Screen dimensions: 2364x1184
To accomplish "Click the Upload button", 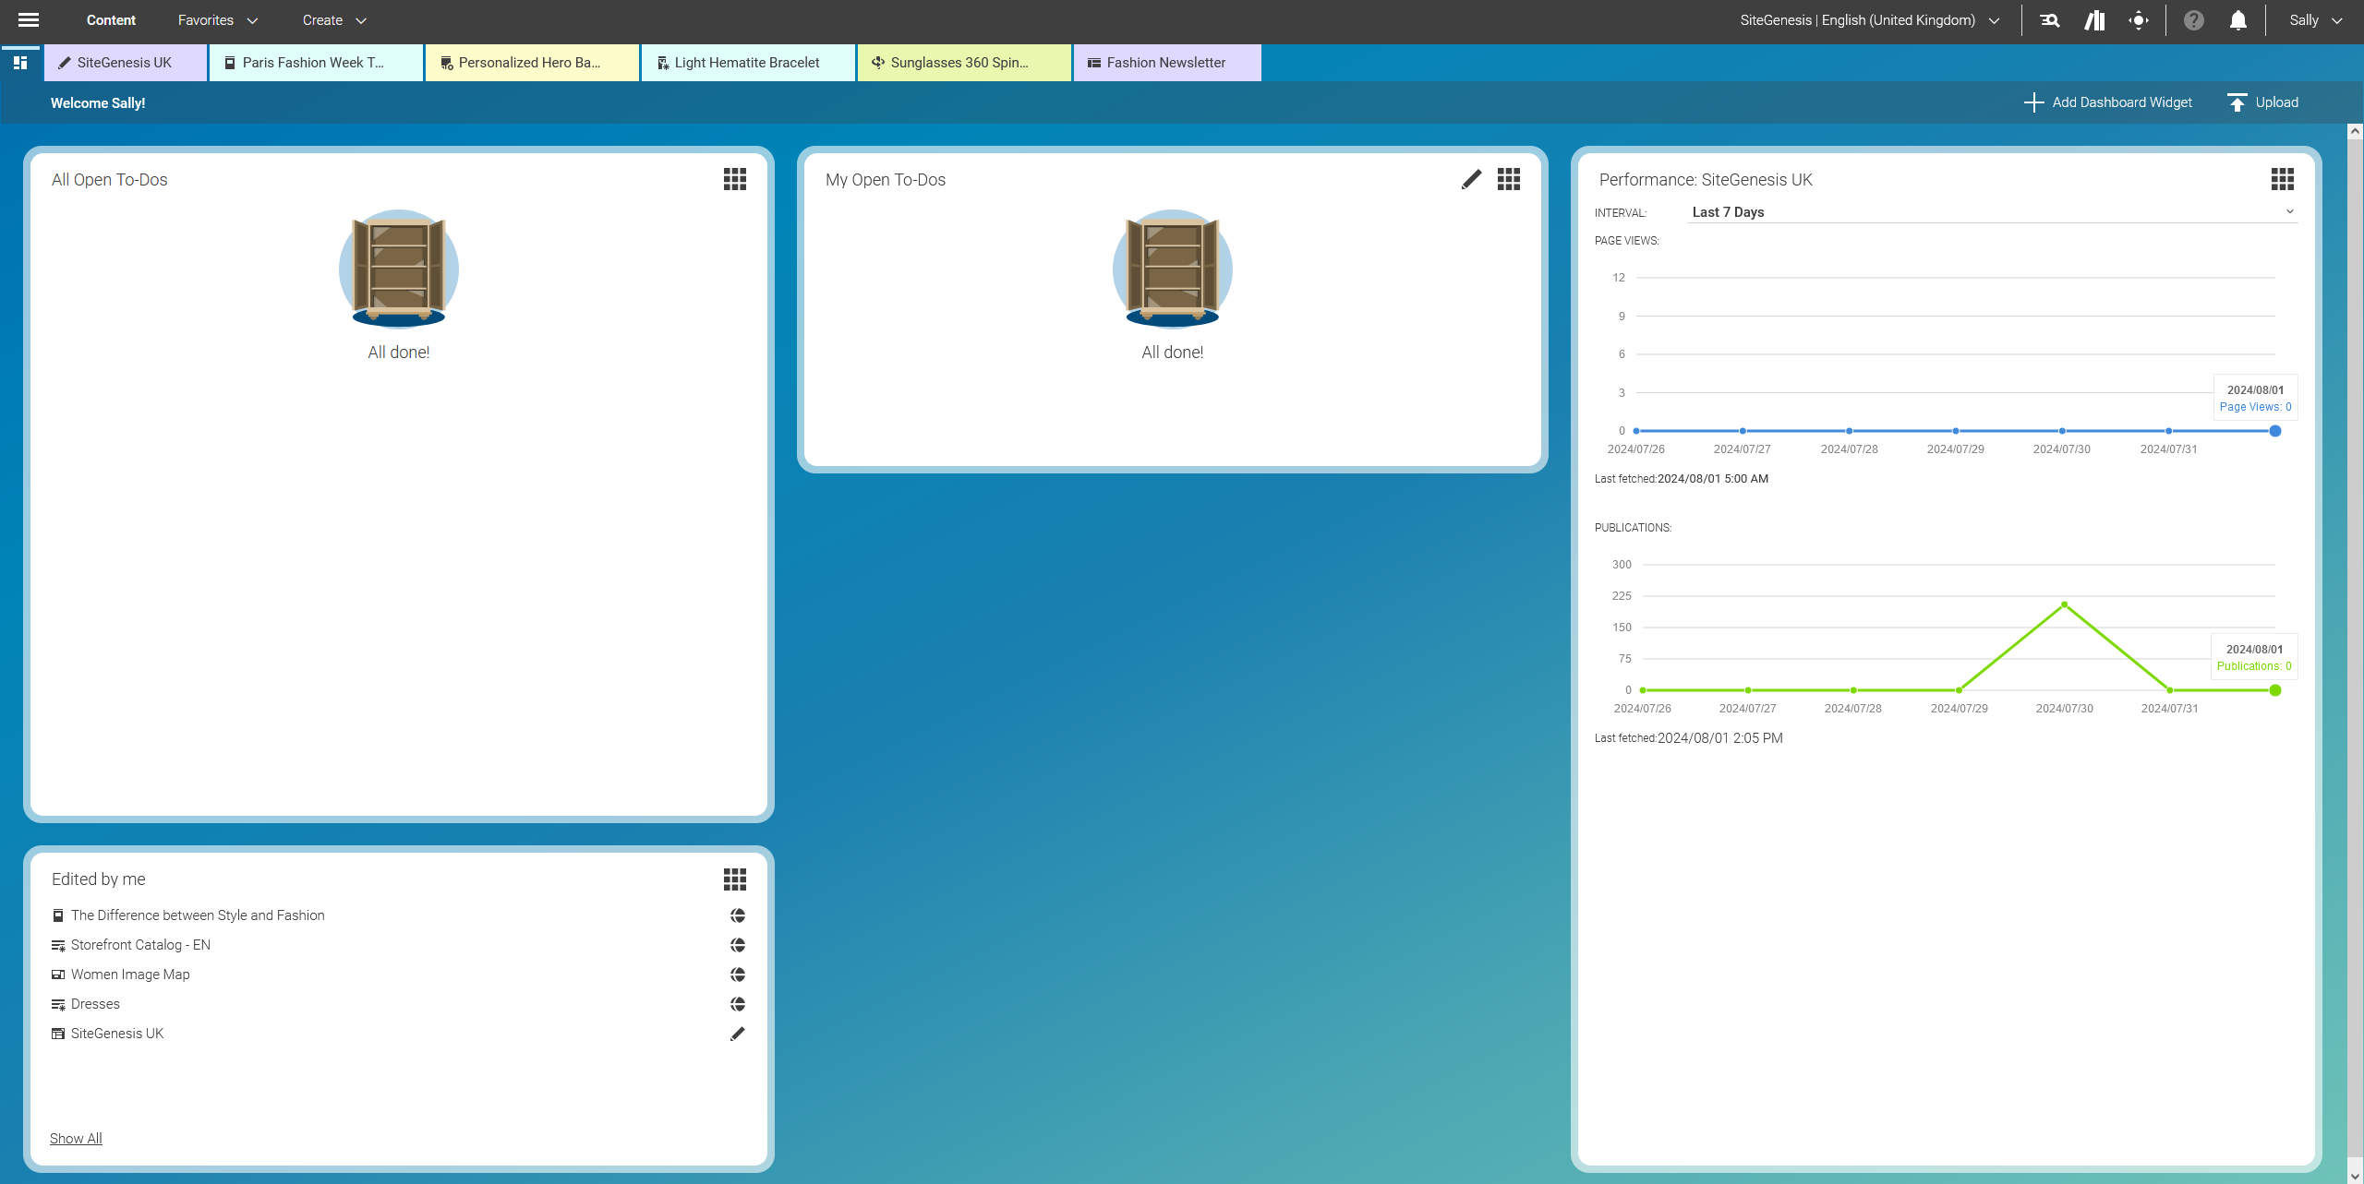I will (x=2261, y=102).
